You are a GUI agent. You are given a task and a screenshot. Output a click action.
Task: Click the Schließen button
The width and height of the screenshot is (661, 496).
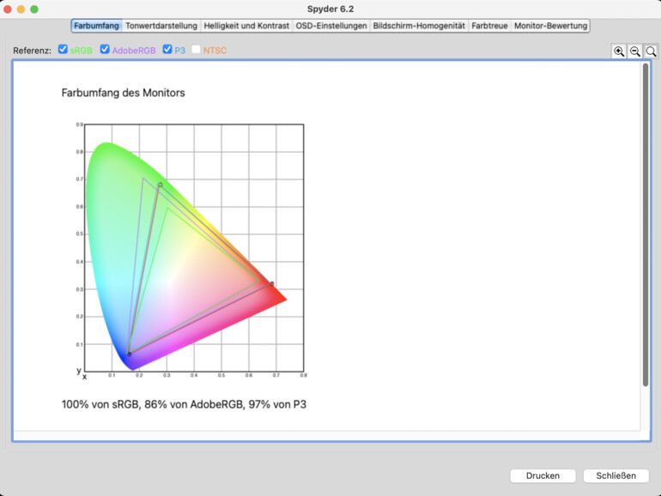(616, 475)
